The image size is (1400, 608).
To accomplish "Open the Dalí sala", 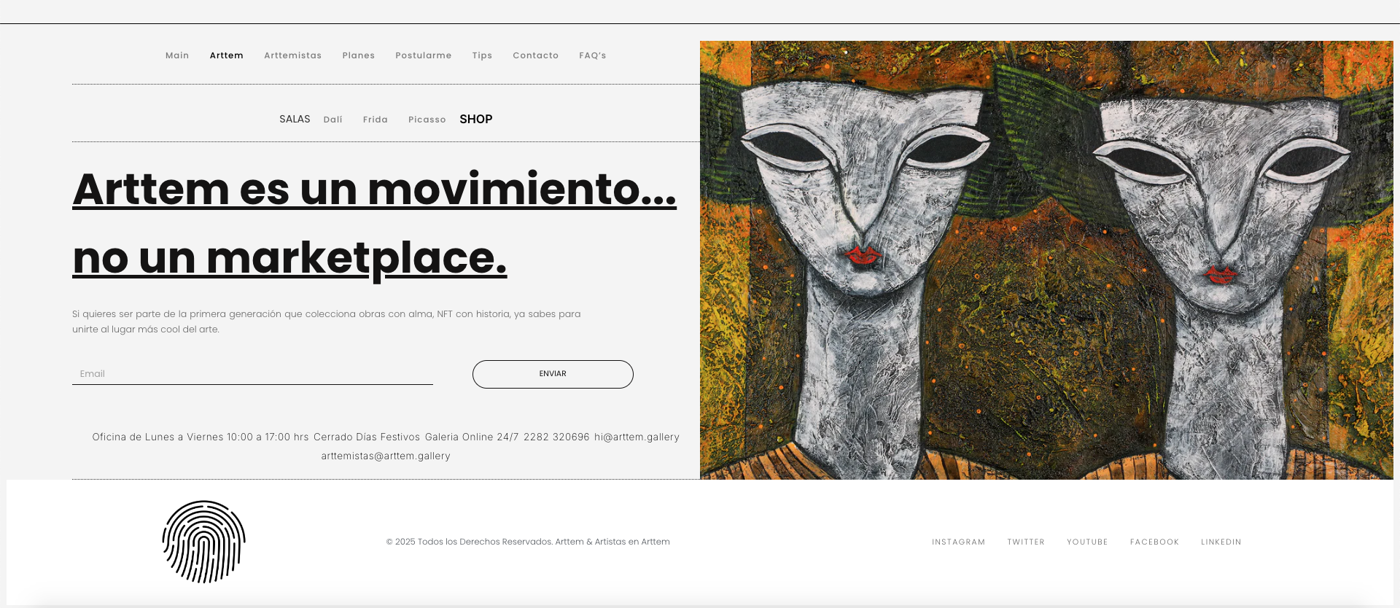I will point(333,120).
